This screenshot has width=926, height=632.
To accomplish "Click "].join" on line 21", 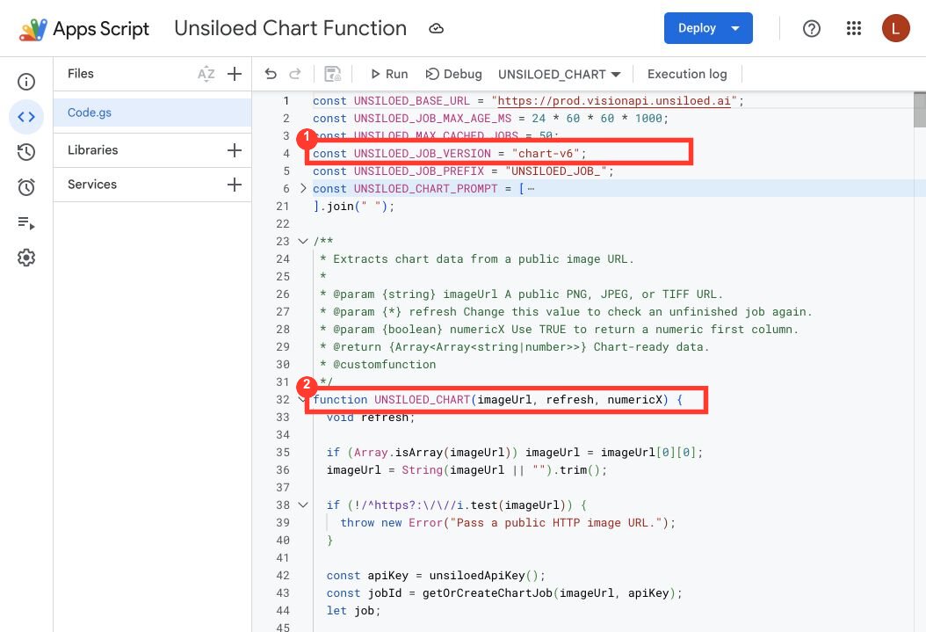I will 334,207.
